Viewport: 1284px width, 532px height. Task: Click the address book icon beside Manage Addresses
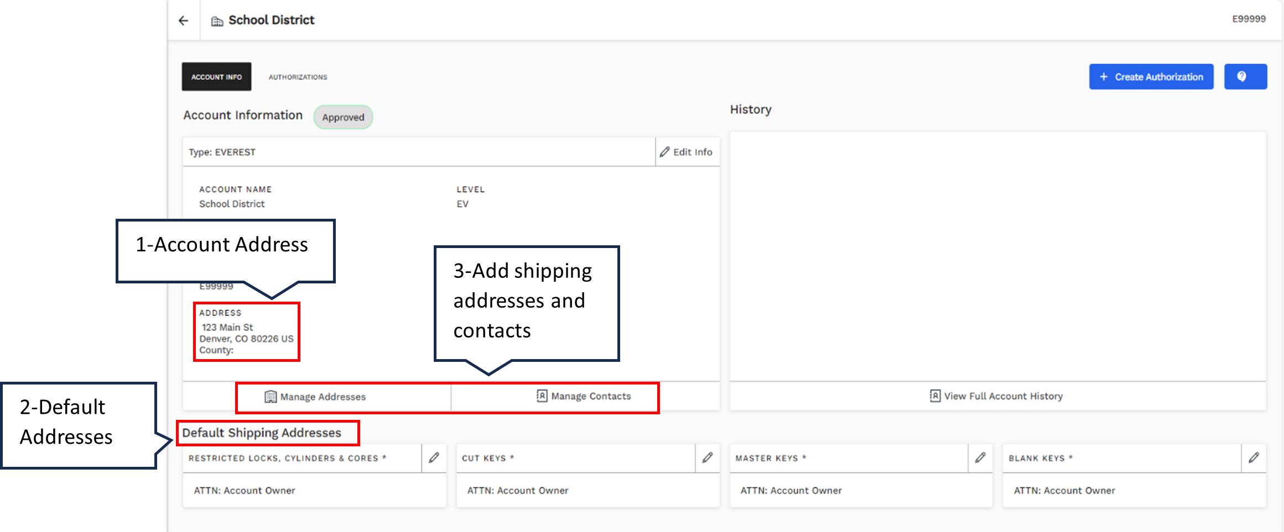coord(271,396)
